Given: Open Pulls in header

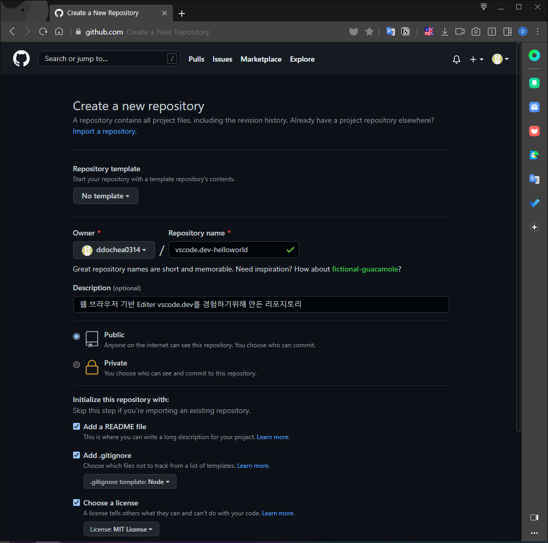Looking at the screenshot, I should (x=196, y=59).
